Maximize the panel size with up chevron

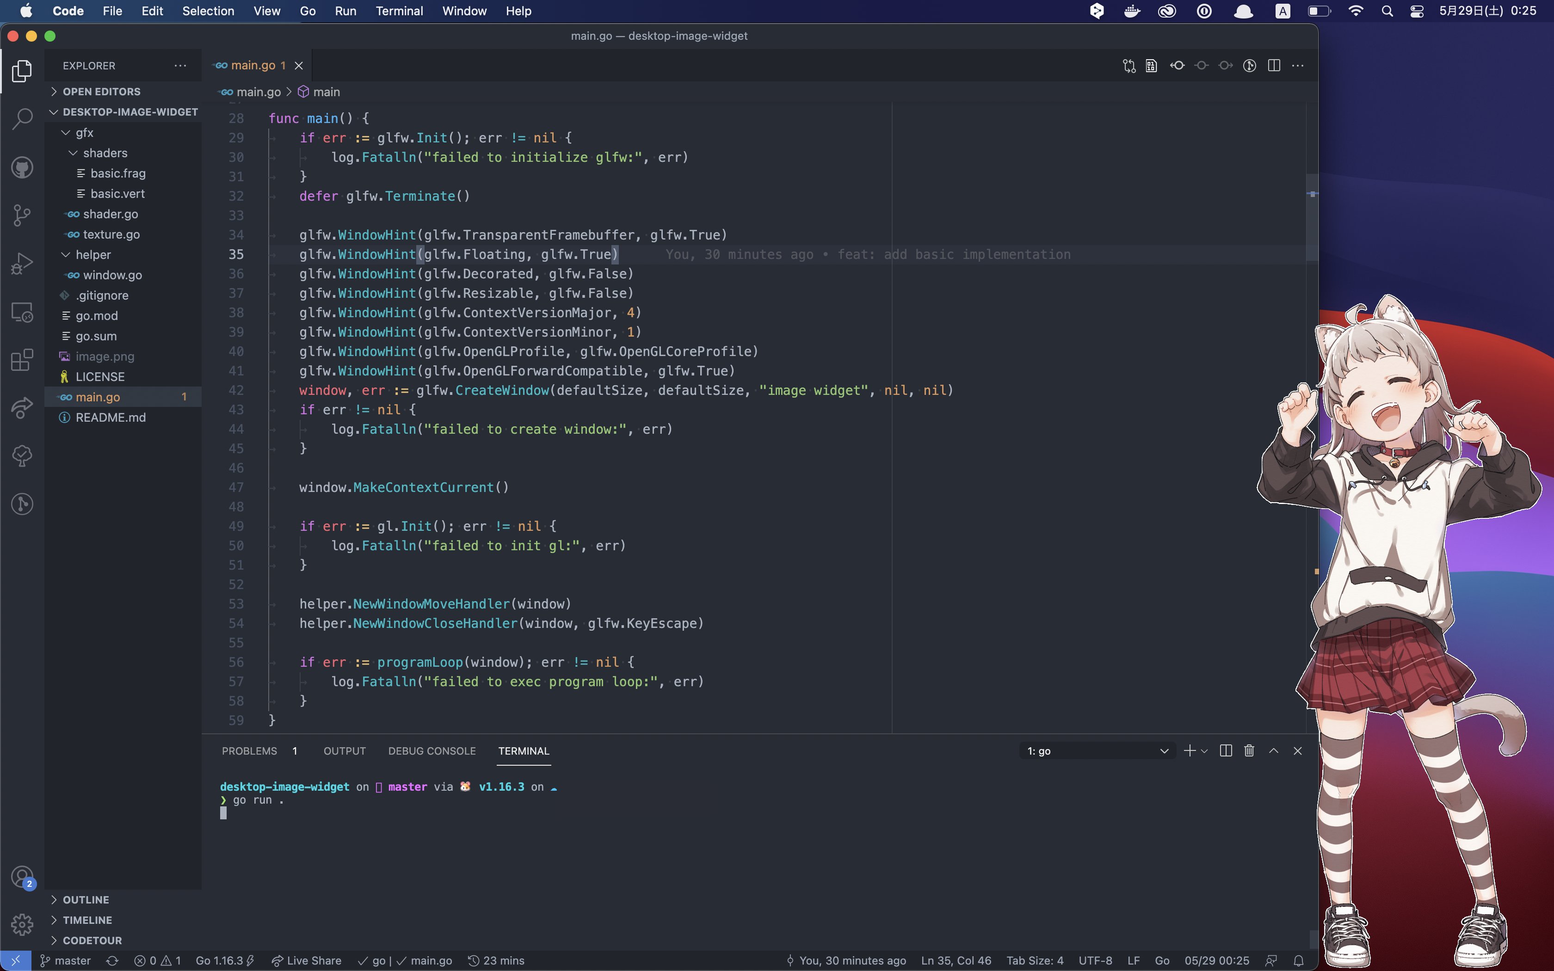coord(1273,751)
